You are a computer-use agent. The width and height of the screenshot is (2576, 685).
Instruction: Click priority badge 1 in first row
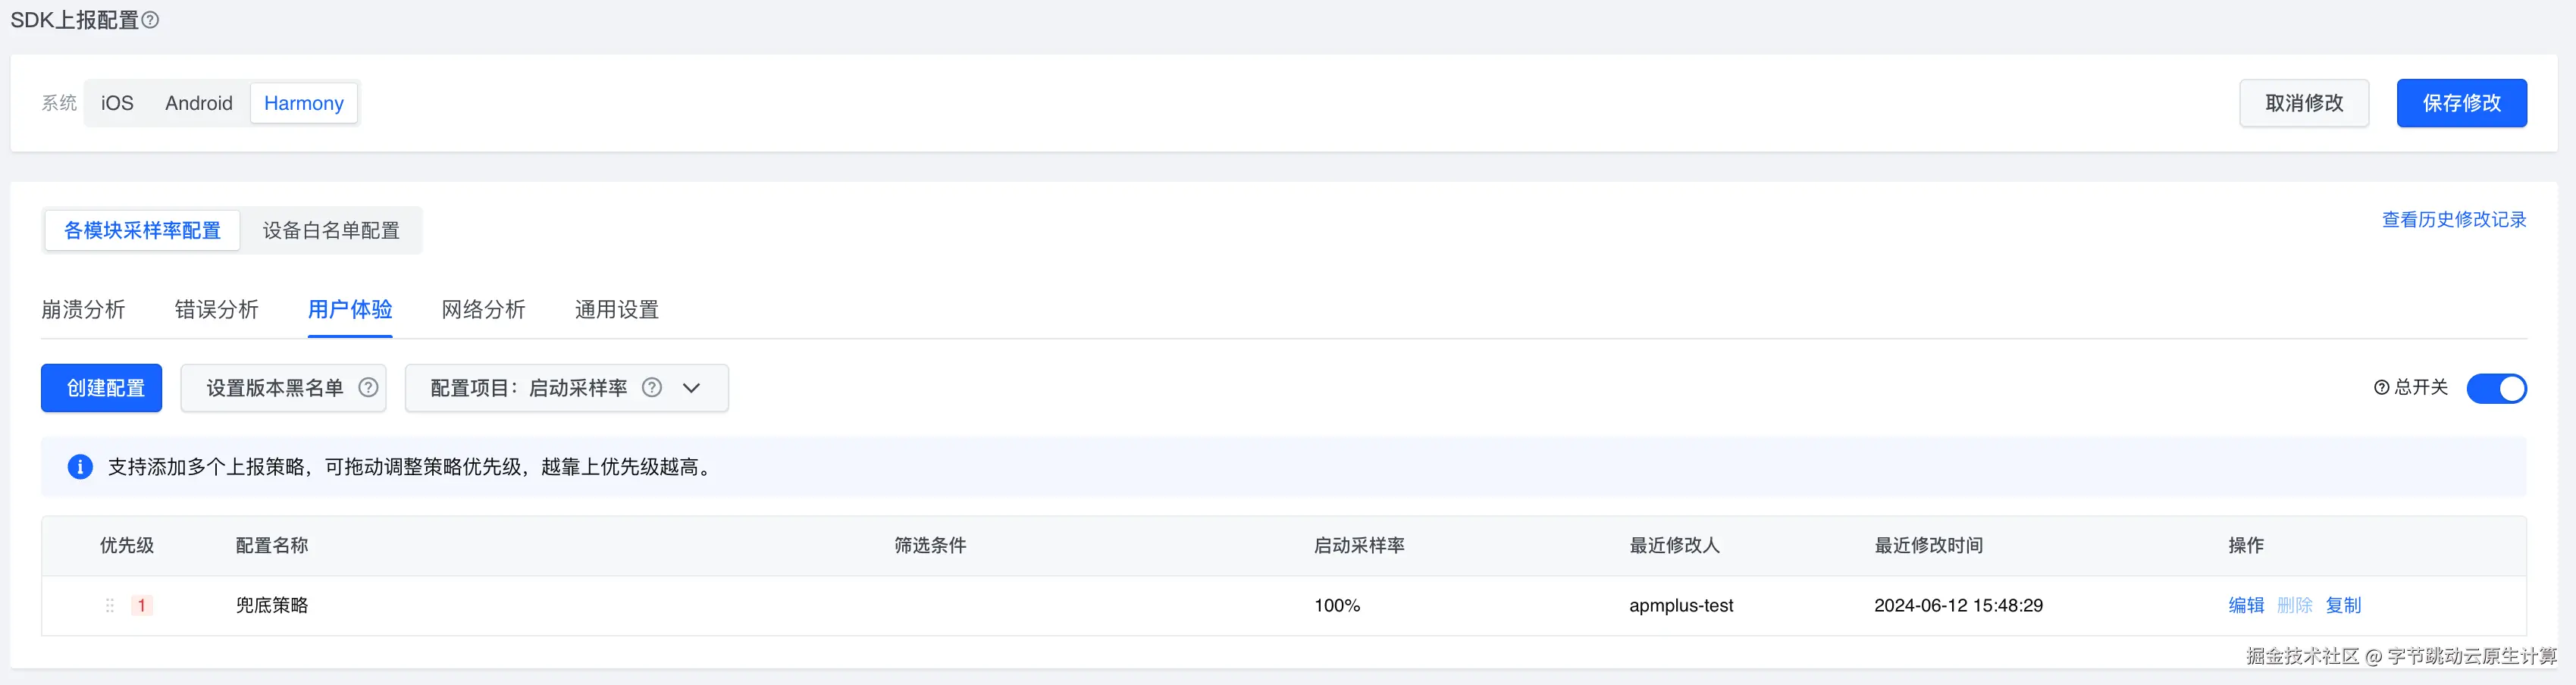pos(142,606)
